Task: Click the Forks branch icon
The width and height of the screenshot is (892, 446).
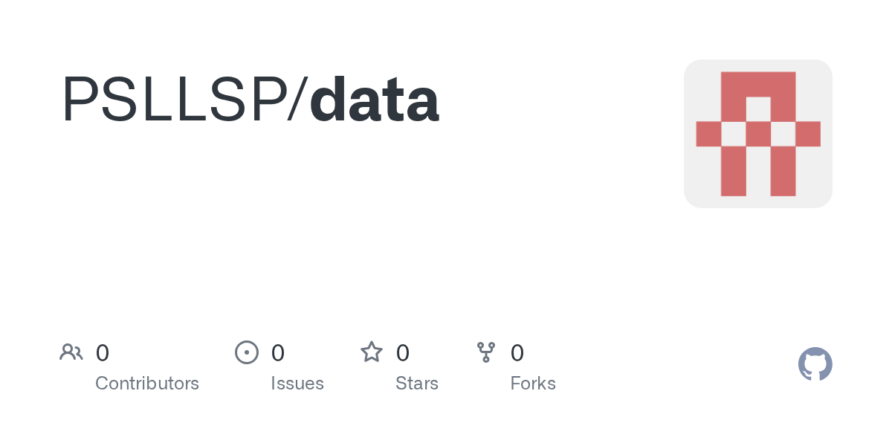Action: tap(486, 352)
